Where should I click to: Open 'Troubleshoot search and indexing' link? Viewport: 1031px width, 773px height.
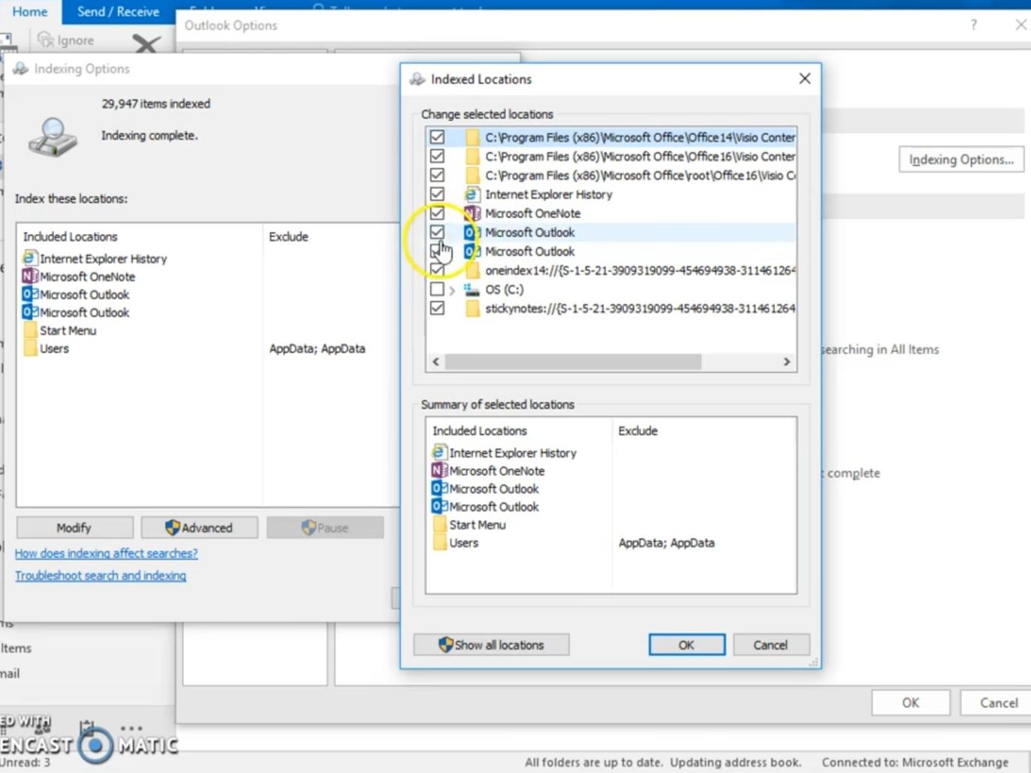click(x=101, y=576)
